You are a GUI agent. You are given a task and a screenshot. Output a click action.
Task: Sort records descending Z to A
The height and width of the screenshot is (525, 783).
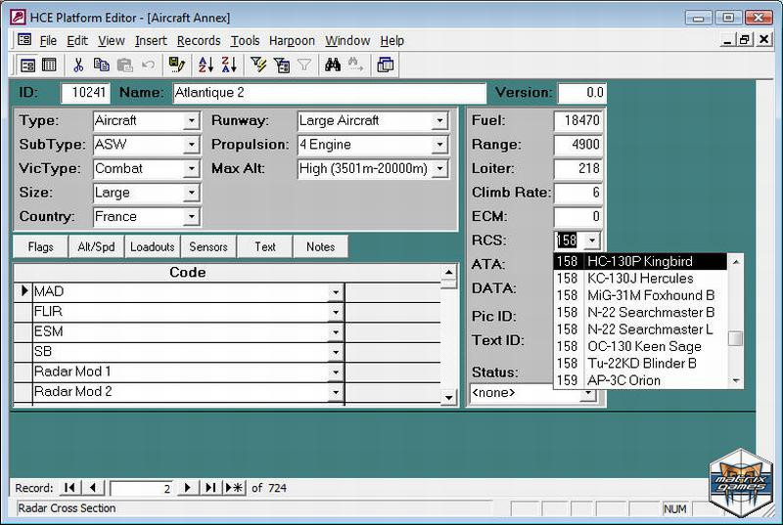tap(229, 65)
